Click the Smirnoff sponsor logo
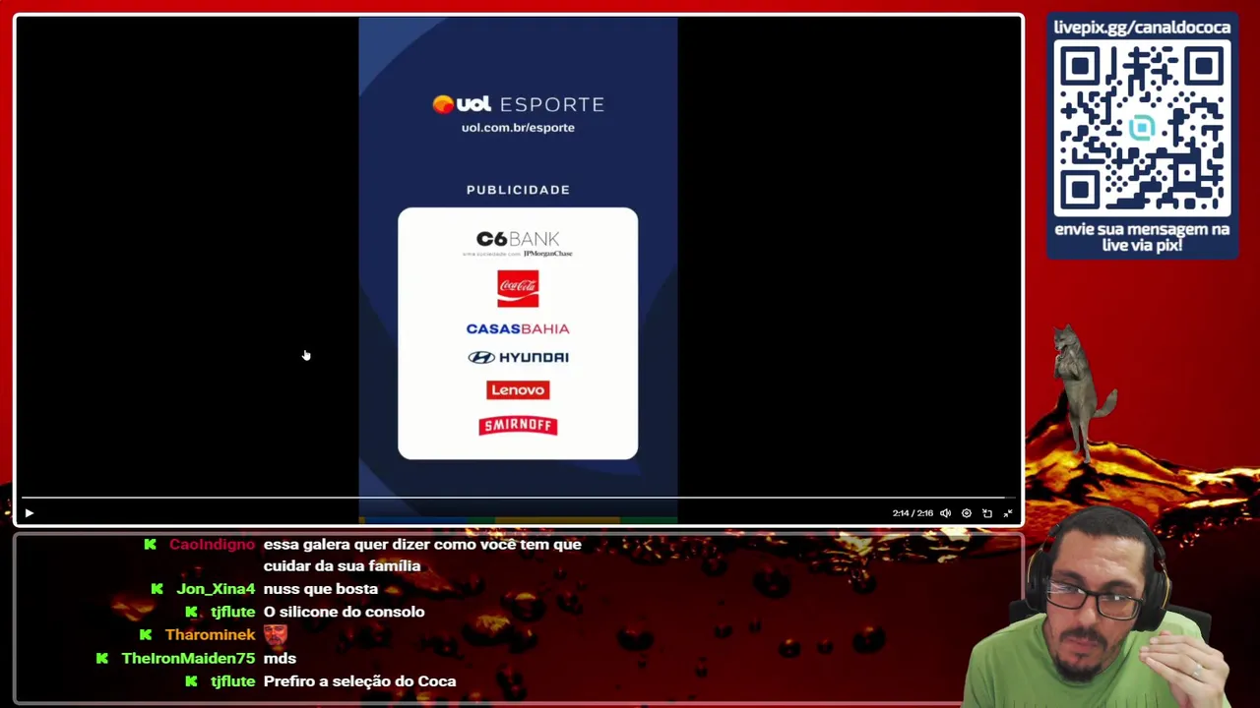 click(518, 426)
